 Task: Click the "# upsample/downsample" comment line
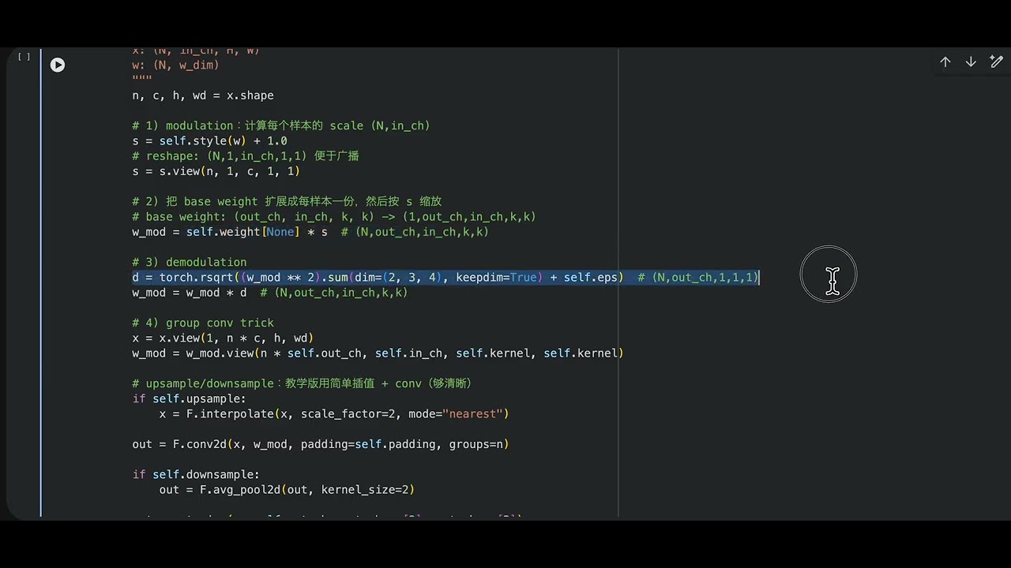pos(302,383)
